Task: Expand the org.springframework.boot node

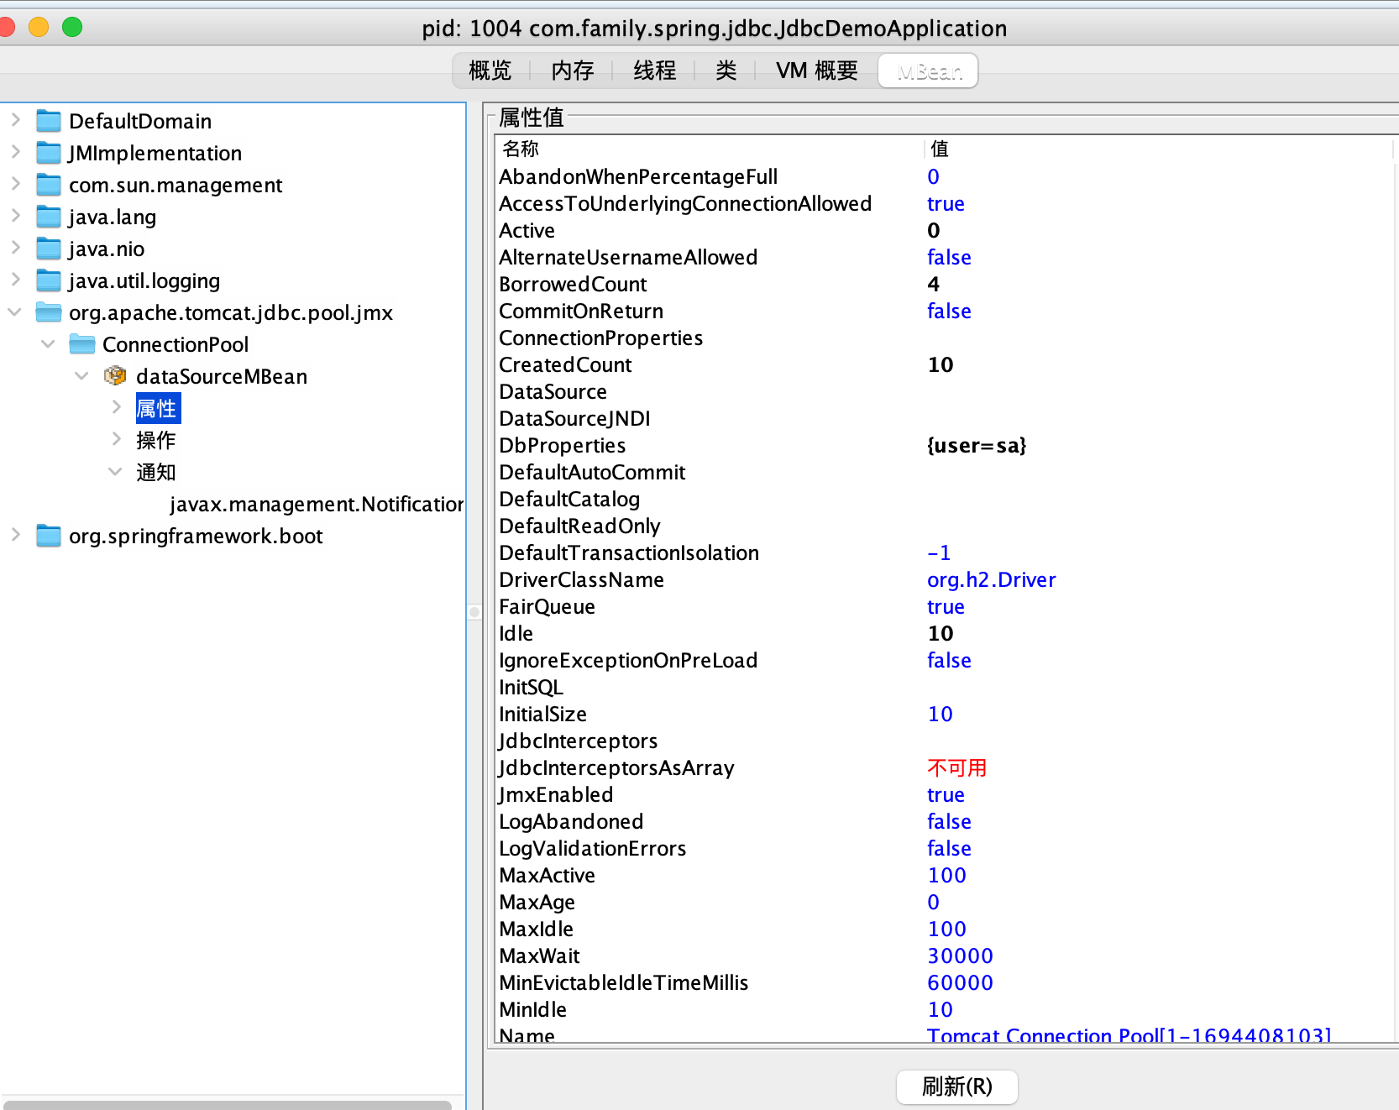Action: (x=15, y=535)
